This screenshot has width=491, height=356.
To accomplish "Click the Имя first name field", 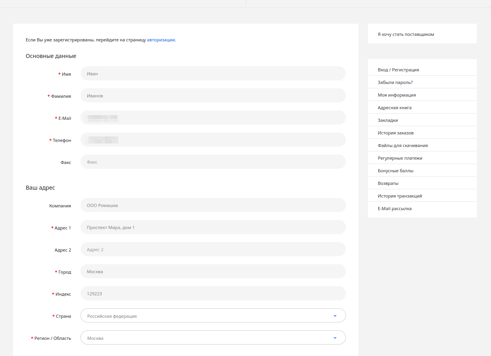I will click(x=213, y=73).
